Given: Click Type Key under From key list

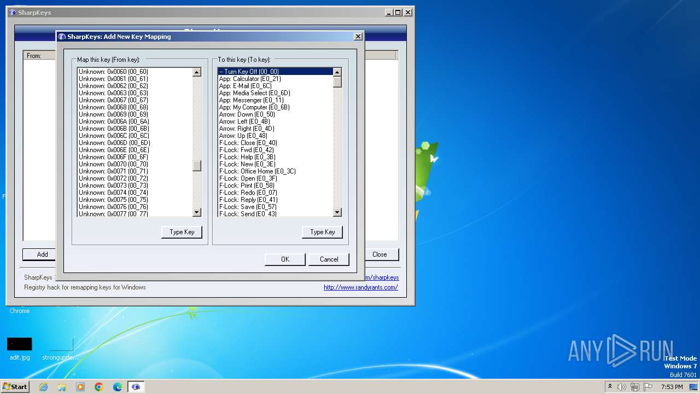Looking at the screenshot, I should coord(182,232).
